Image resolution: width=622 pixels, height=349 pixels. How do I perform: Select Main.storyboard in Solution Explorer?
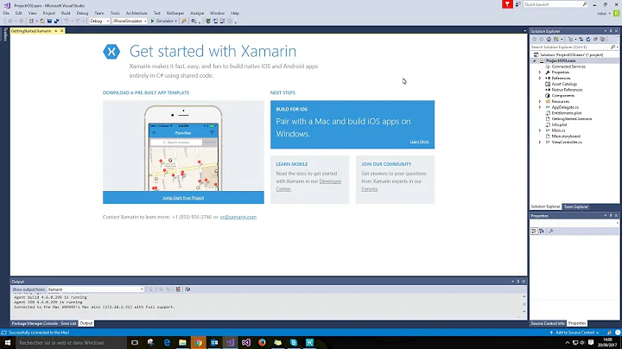tap(566, 136)
